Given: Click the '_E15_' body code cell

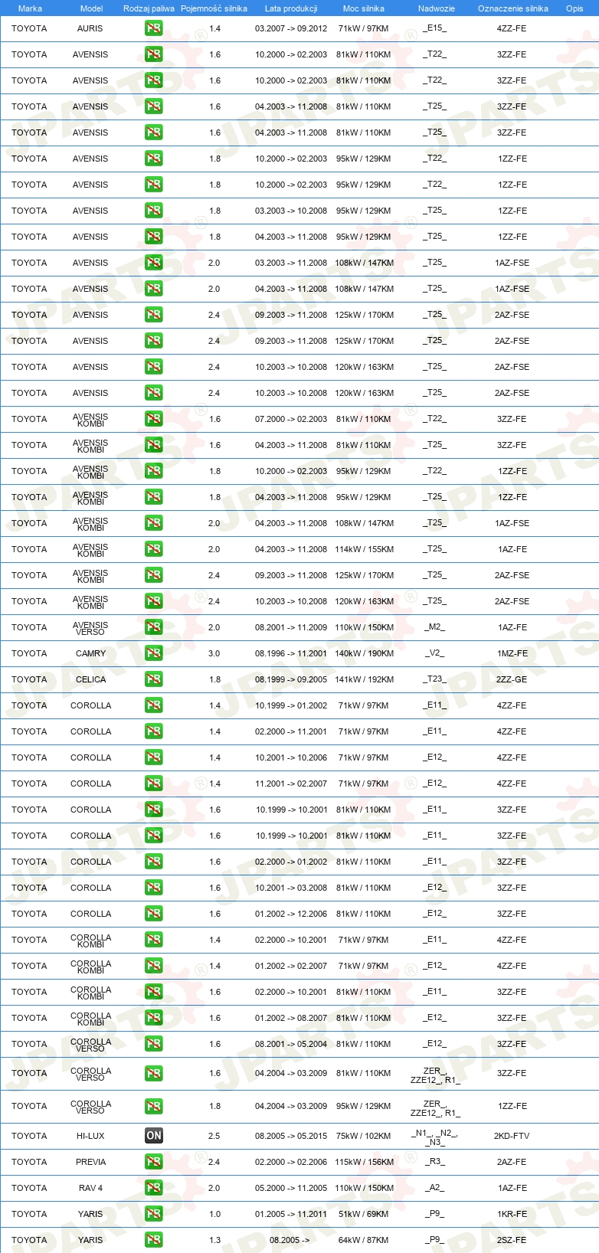Looking at the screenshot, I should point(434,28).
